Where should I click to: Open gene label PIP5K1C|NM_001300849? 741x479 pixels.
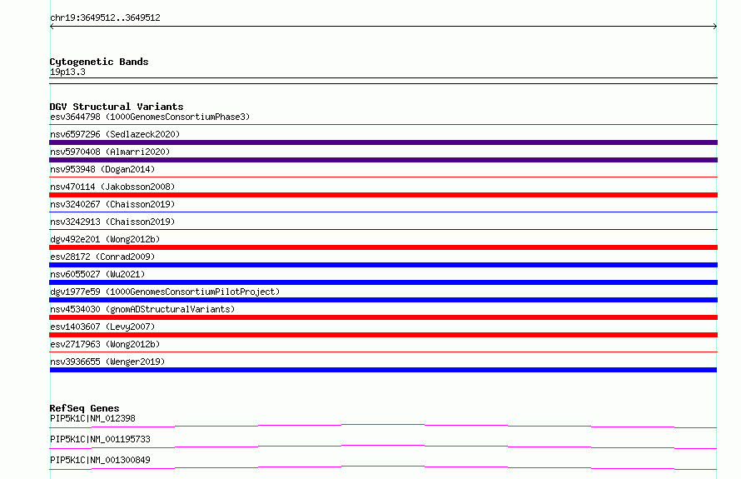point(100,460)
